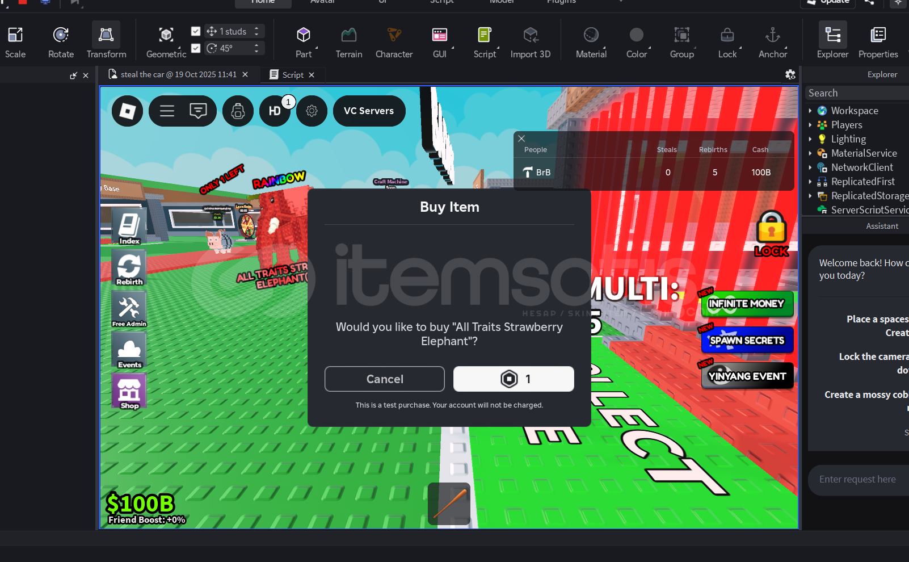
Task: Close the 'steal the car' tab
Action: [245, 74]
